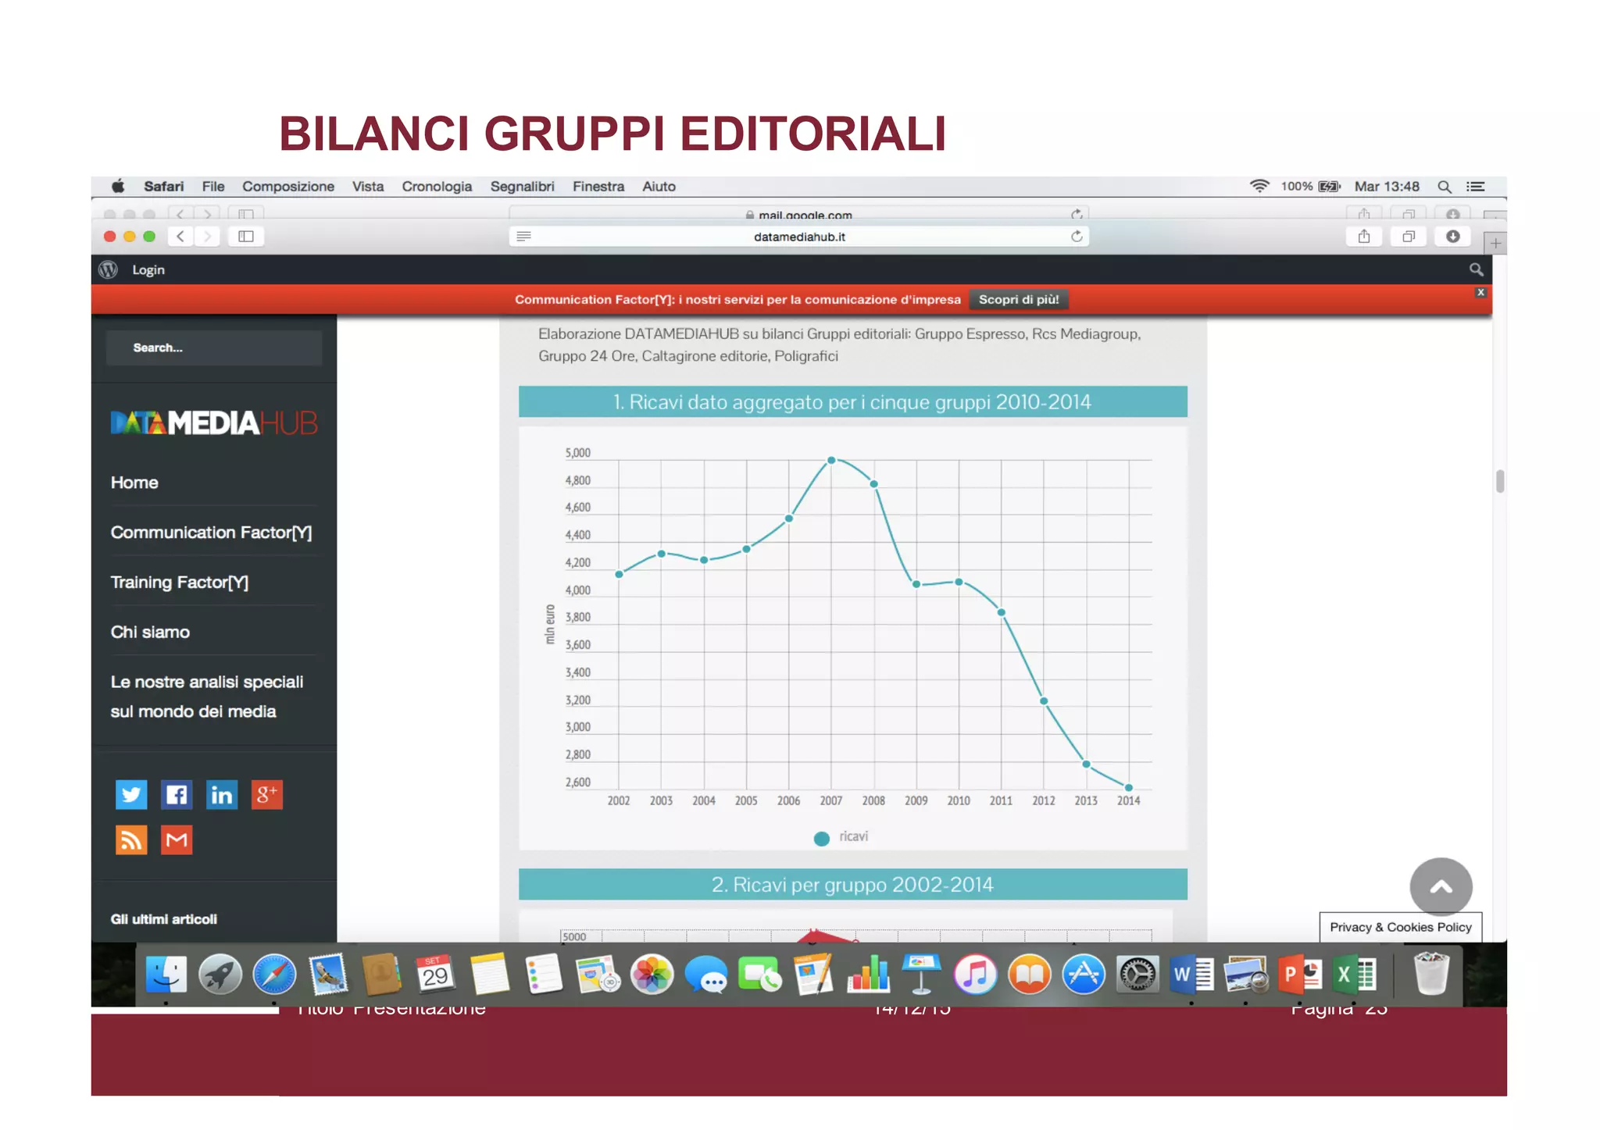The height and width of the screenshot is (1130, 1600).
Task: Open the Twitter social icon in sidebar
Action: click(131, 795)
